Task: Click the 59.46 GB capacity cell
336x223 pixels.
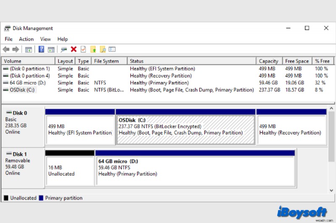Action: pyautogui.click(x=268, y=83)
